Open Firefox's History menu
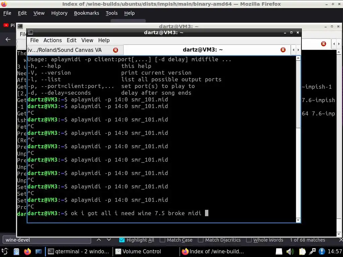This screenshot has width=343, height=257. coord(59,13)
